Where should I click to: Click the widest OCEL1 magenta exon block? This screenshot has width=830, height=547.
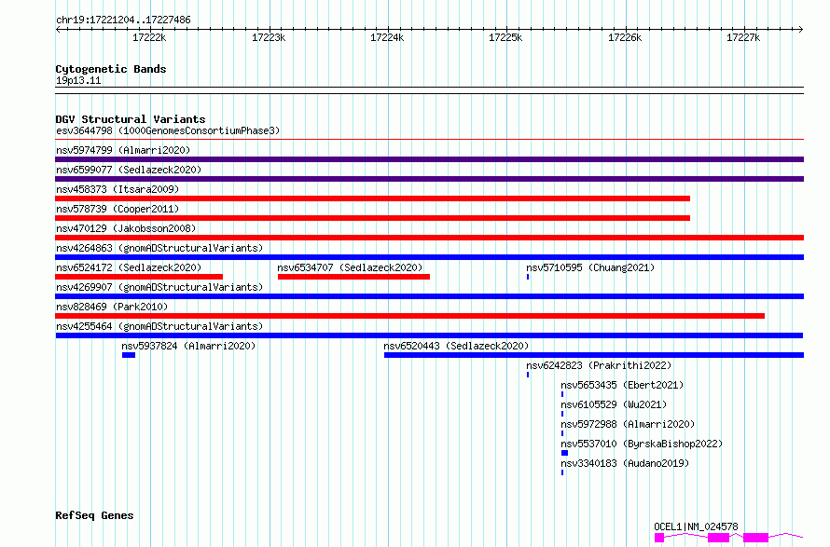[756, 538]
